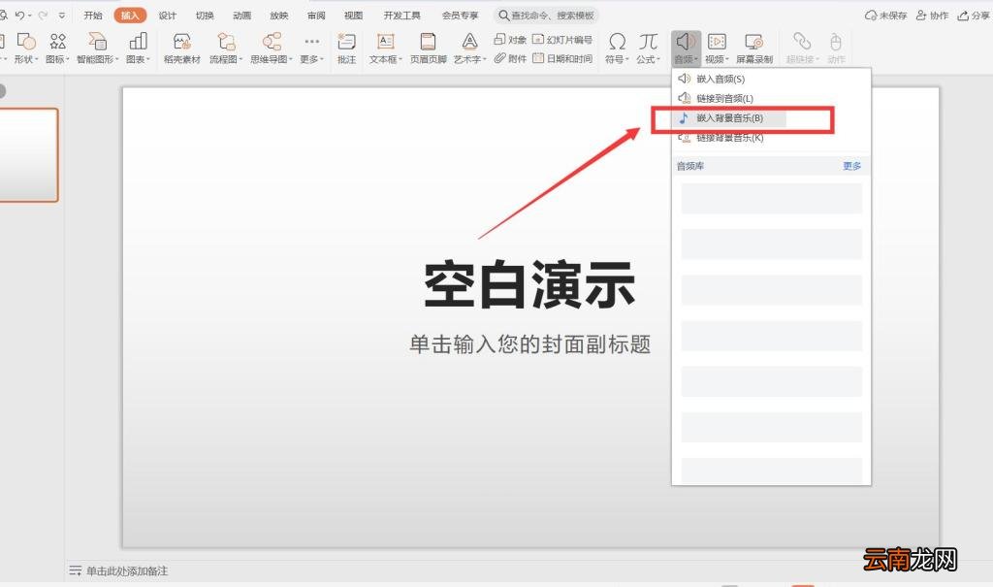Insert 日期和时间 date and time
The width and height of the screenshot is (993, 587).
pos(561,58)
